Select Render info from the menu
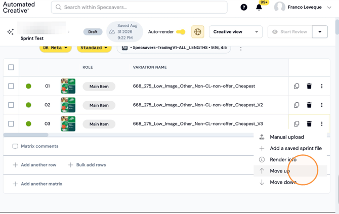 pos(290,159)
